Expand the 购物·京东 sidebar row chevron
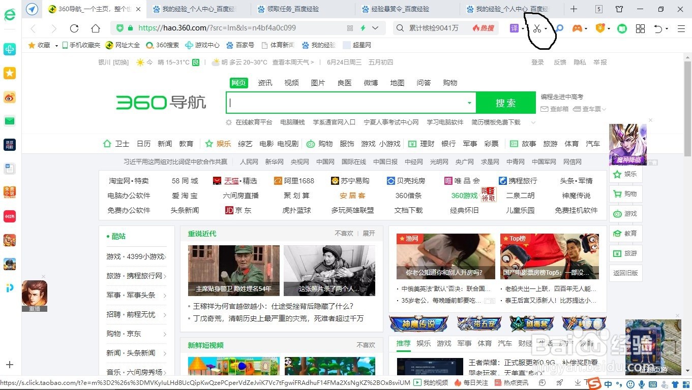The height and width of the screenshot is (390, 692). coord(165,334)
